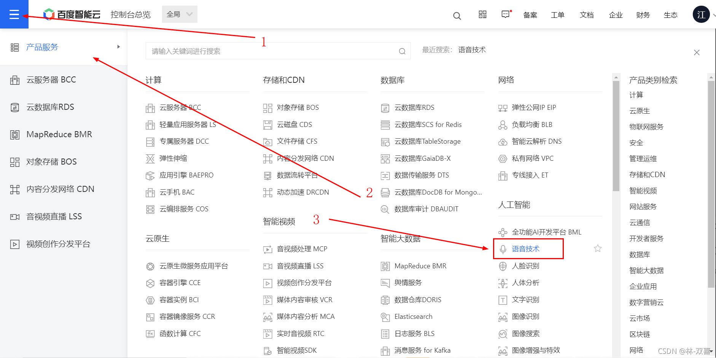Image resolution: width=716 pixels, height=358 pixels.
Task: Open 函数计算 CFC link
Action: point(180,334)
